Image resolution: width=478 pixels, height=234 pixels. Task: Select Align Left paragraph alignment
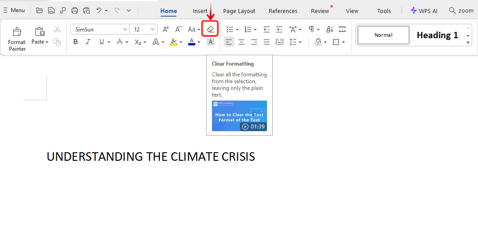coord(229,42)
